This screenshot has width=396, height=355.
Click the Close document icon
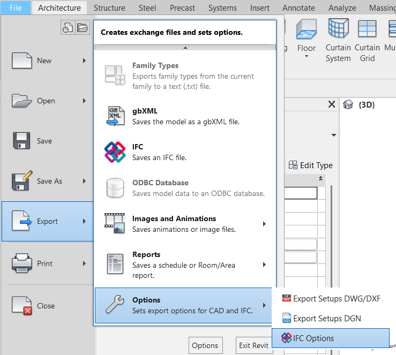pyautogui.click(x=22, y=306)
